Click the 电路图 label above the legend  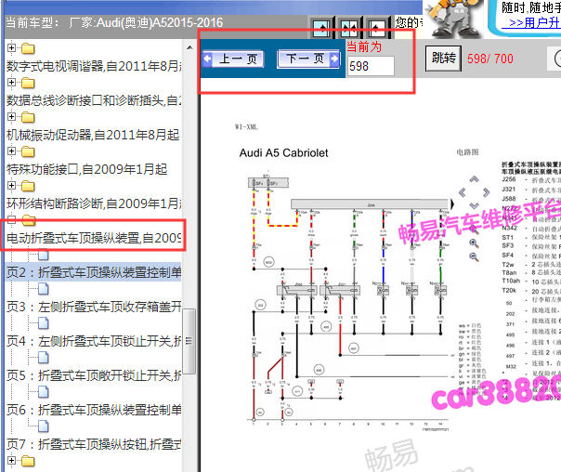tap(467, 152)
